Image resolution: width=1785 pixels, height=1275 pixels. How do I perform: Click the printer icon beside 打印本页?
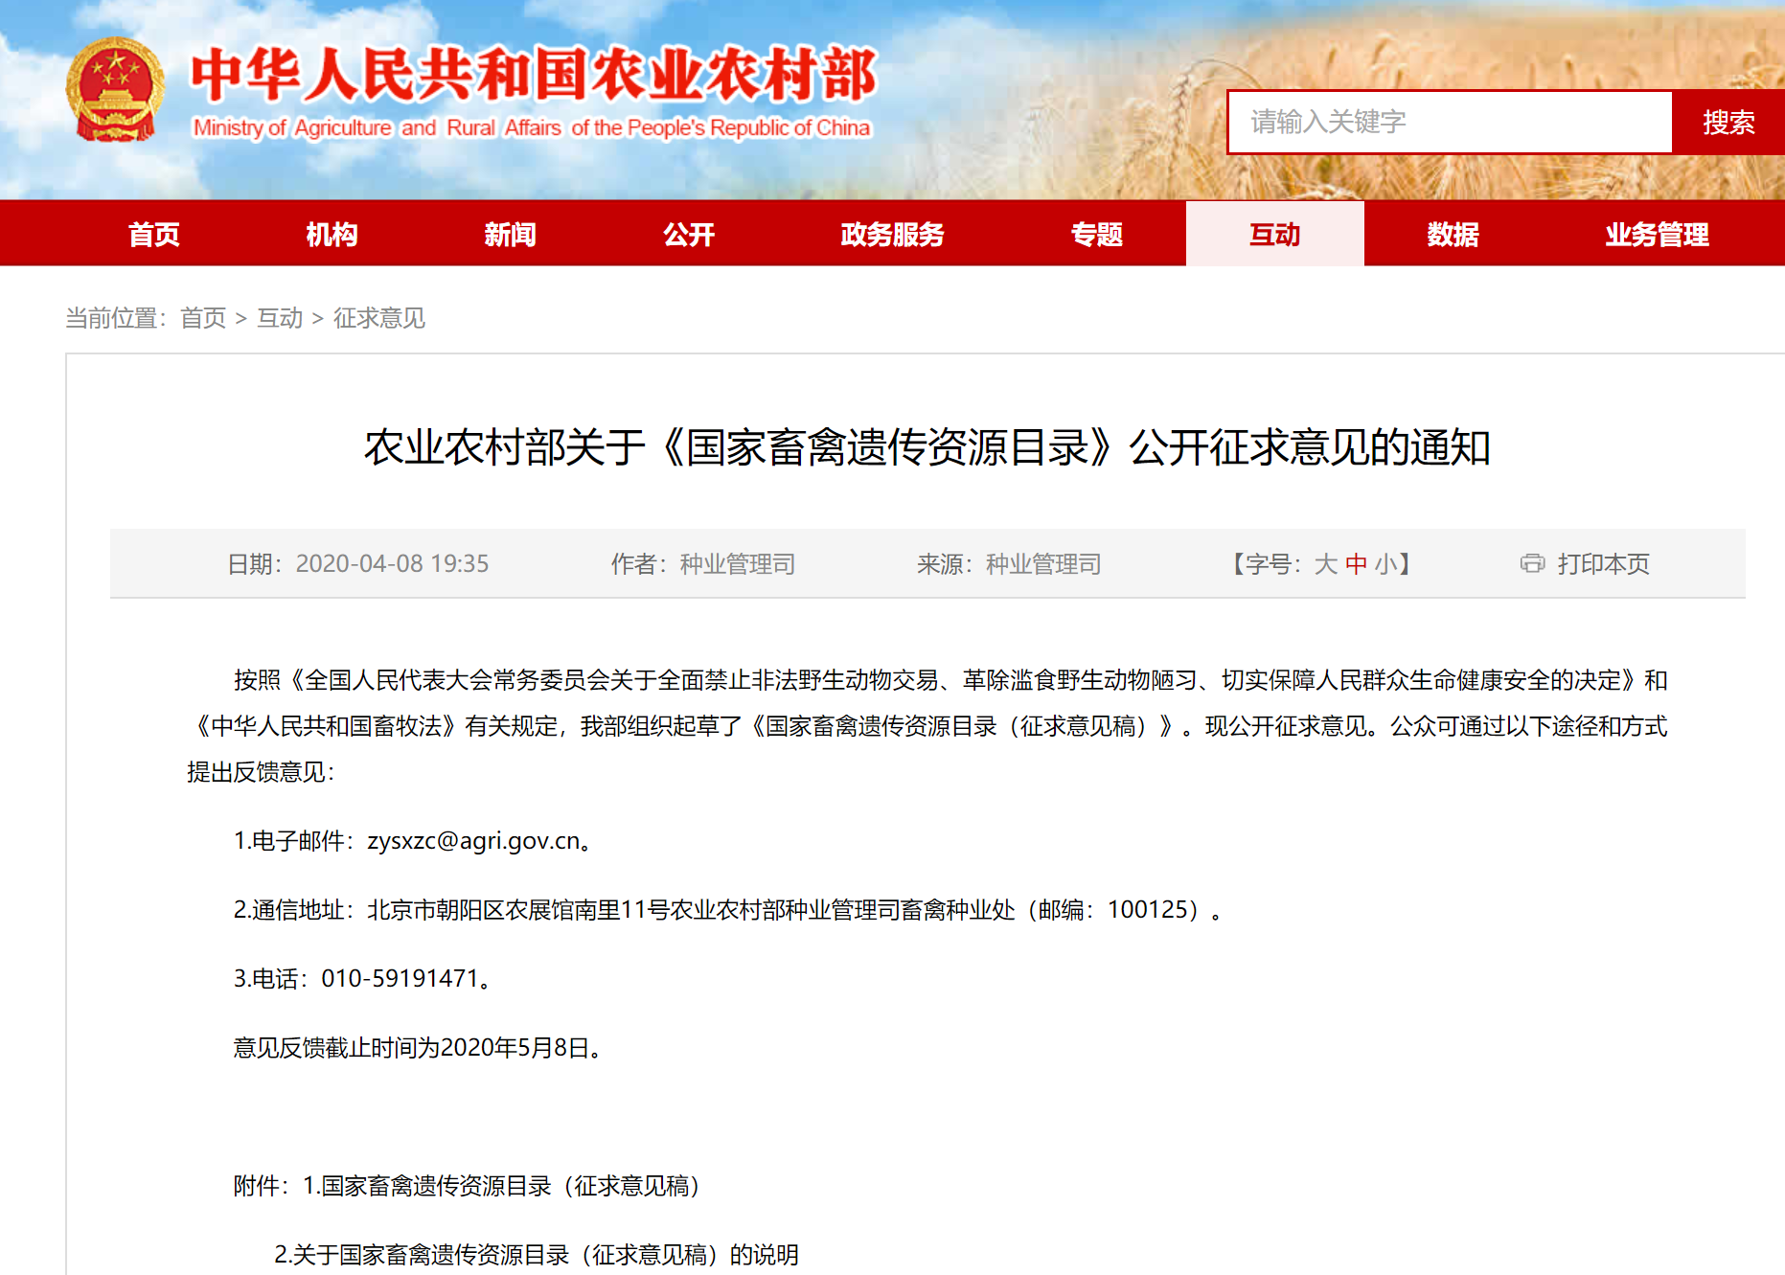pyautogui.click(x=1532, y=563)
